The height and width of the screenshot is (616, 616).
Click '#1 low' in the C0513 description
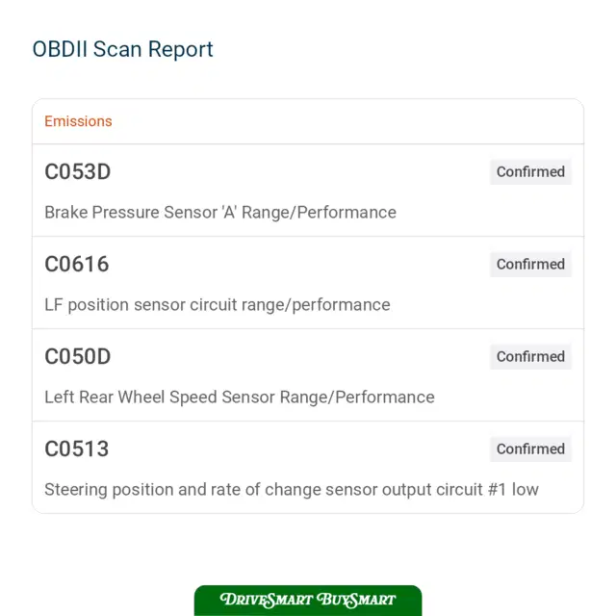[x=513, y=490]
